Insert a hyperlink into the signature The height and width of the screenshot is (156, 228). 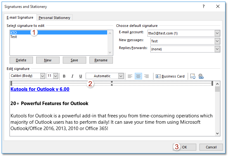(201, 76)
